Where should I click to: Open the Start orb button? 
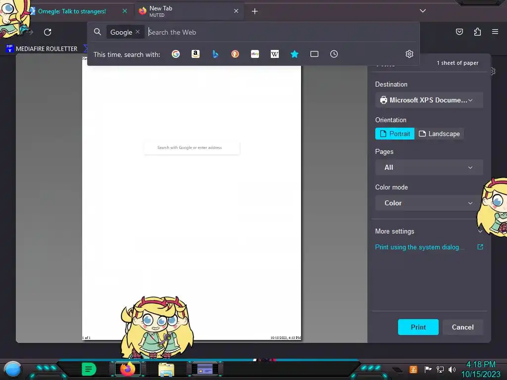[x=12, y=369]
